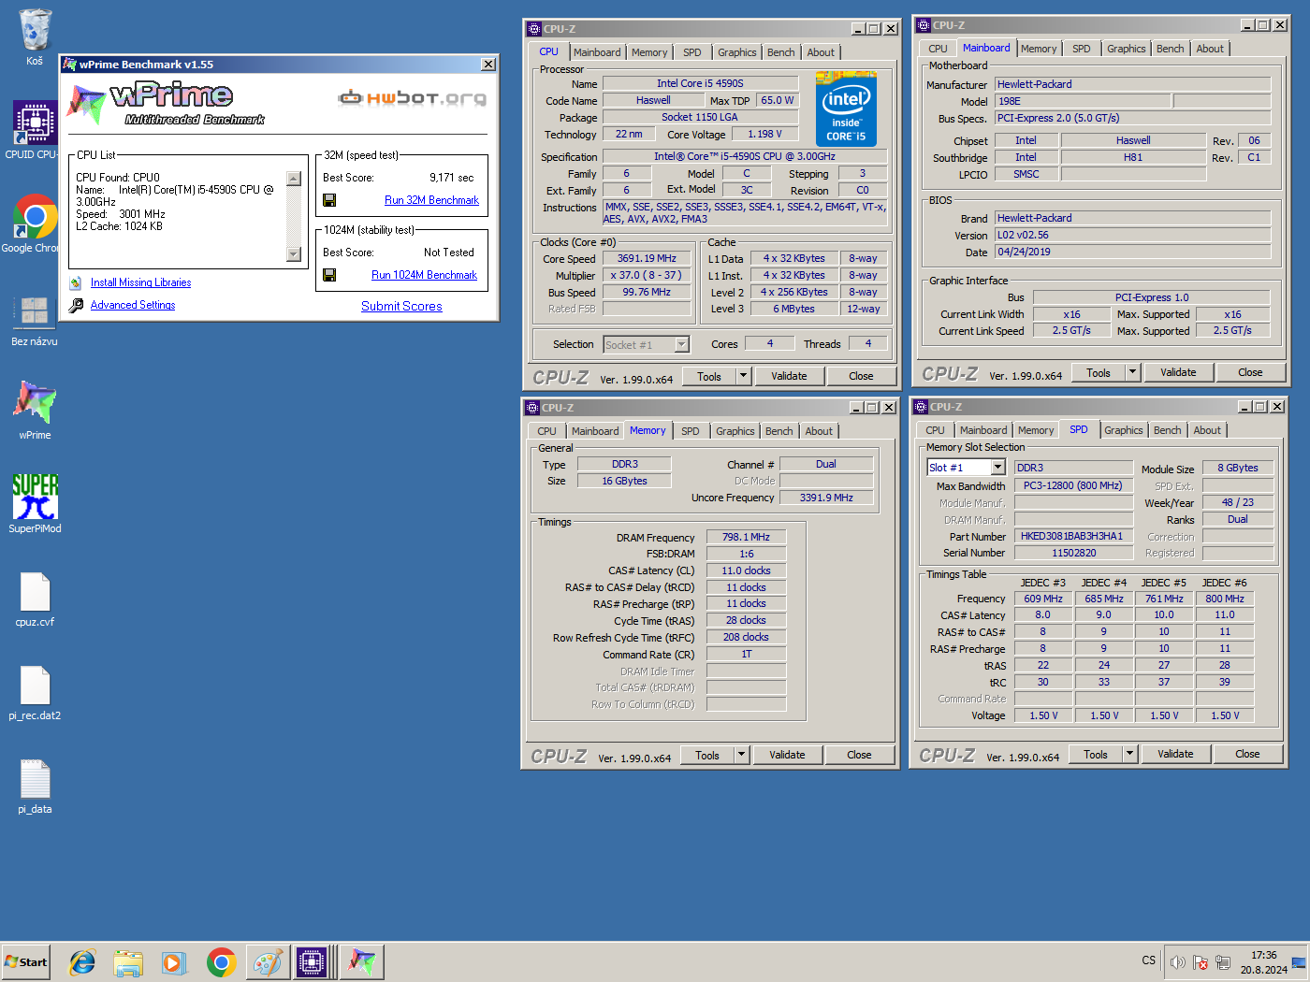This screenshot has height=982, width=1310.
Task: Click Validate in the CPU tab window
Action: pos(789,376)
